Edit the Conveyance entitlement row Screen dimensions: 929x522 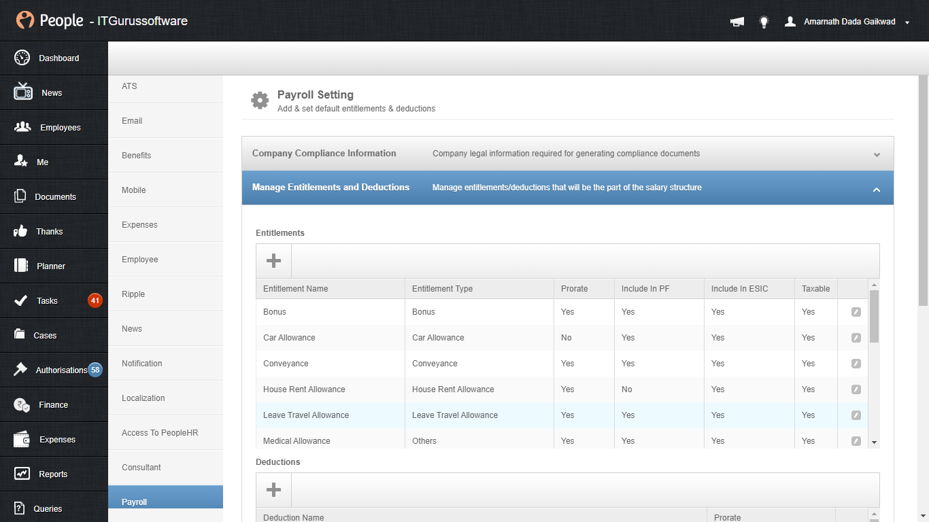point(856,364)
